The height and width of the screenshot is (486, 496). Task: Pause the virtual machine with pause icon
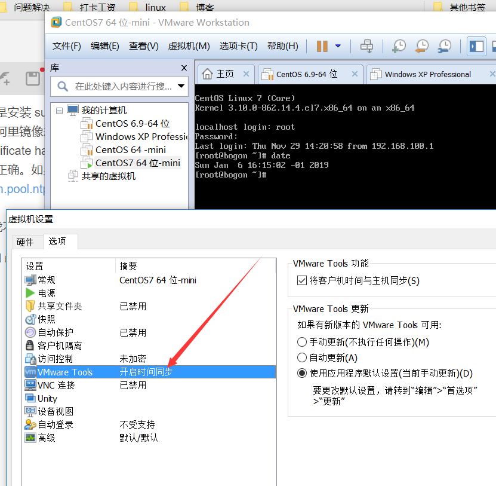pyautogui.click(x=322, y=46)
